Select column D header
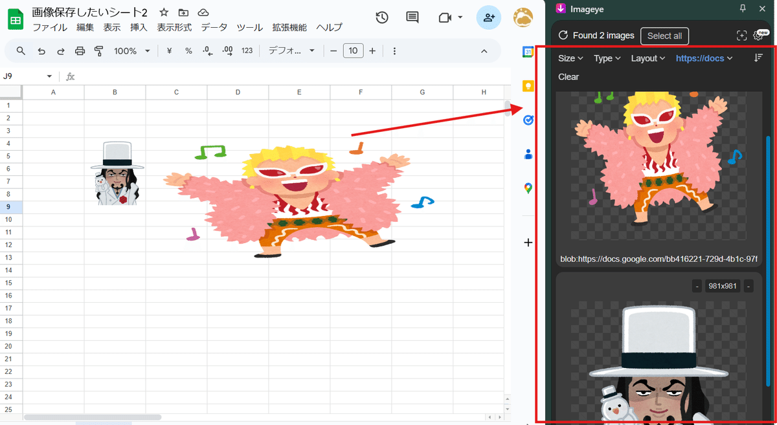The height and width of the screenshot is (425, 777). (238, 93)
